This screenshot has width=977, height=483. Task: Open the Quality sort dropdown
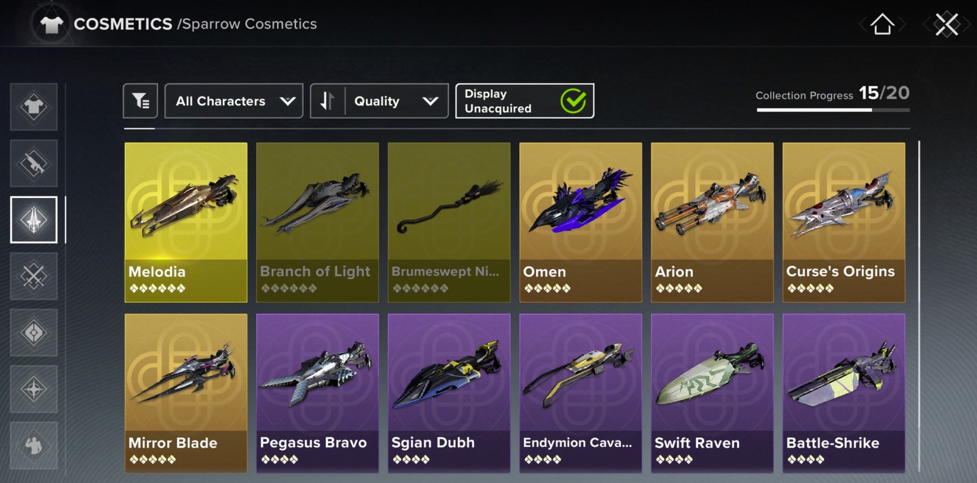tap(397, 101)
